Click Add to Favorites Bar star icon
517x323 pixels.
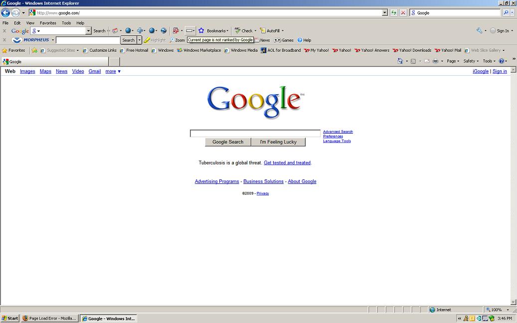(34, 50)
